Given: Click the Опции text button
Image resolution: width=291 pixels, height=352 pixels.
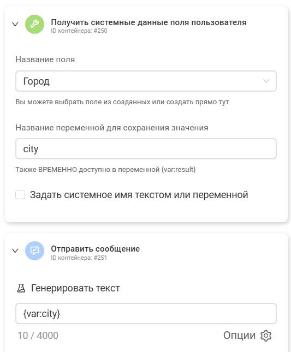Looking at the screenshot, I should [x=239, y=336].
